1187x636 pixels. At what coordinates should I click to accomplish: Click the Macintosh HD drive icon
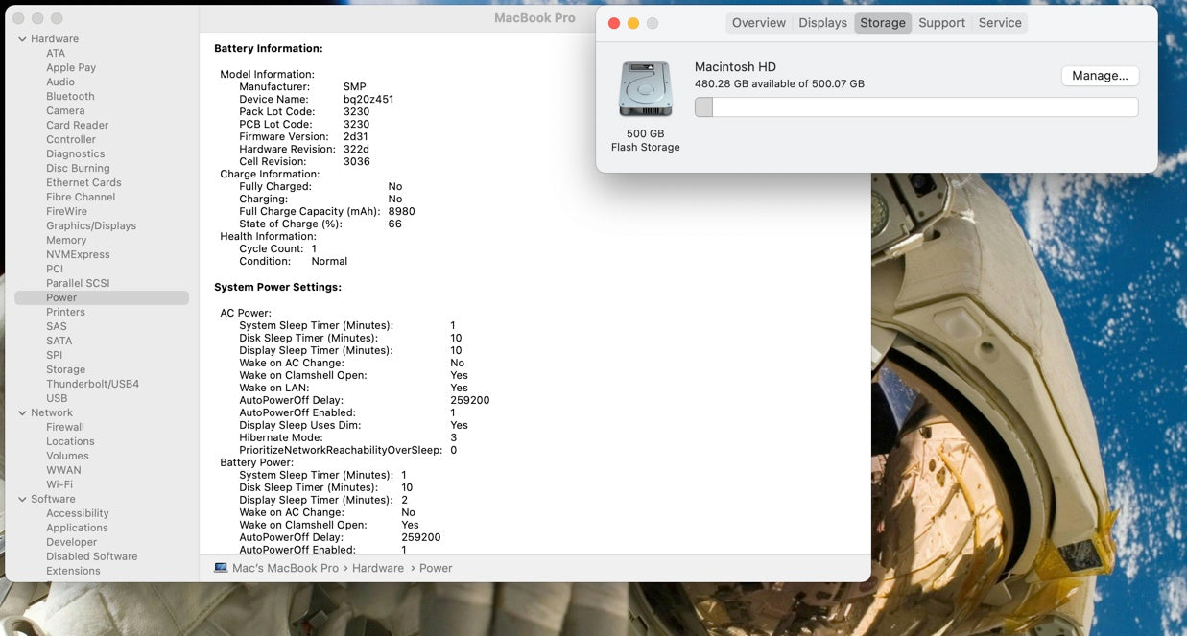pyautogui.click(x=645, y=89)
